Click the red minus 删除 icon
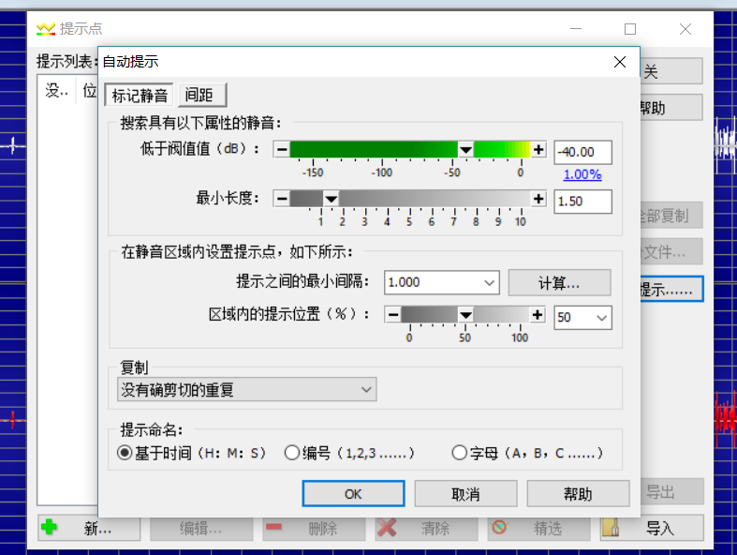Viewport: 737px width, 555px height. click(273, 527)
